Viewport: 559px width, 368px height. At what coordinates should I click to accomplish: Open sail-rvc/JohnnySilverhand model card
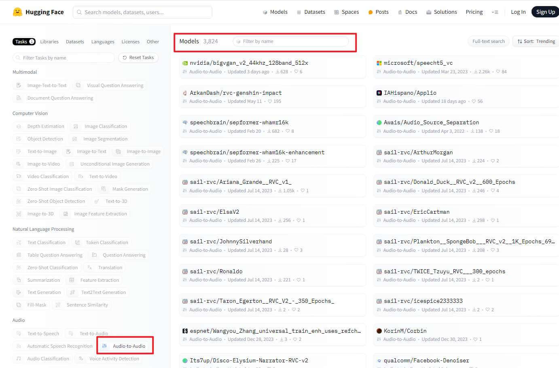(x=272, y=245)
